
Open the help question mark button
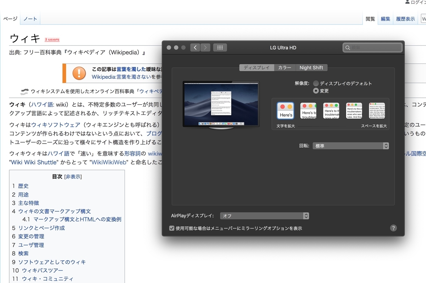[393, 228]
